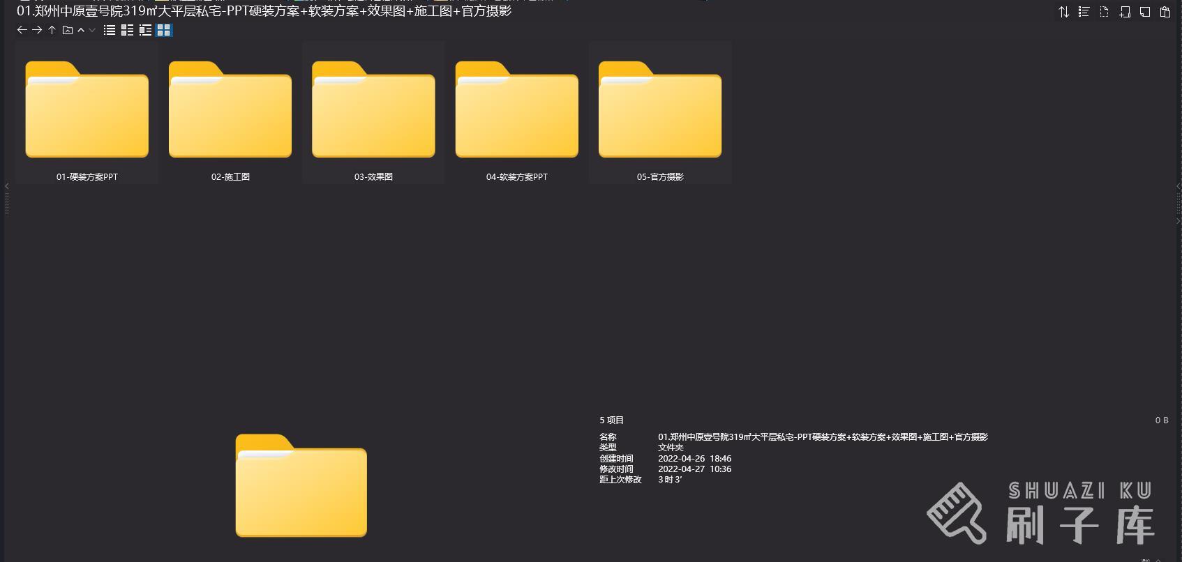Screen dimensions: 1182x562
Task: Switch to details list view
Action: (127, 30)
